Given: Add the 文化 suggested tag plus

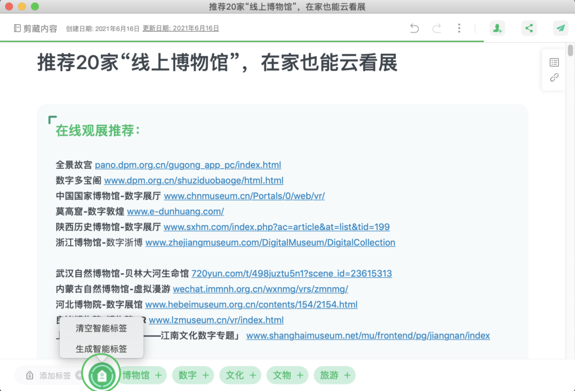Looking at the screenshot, I should 253,375.
